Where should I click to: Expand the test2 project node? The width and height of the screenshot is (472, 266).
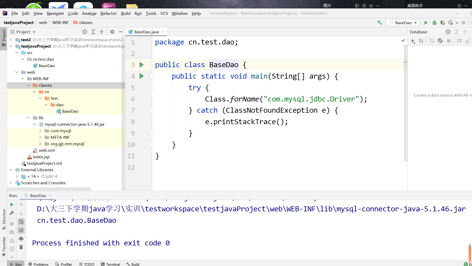(x=11, y=40)
